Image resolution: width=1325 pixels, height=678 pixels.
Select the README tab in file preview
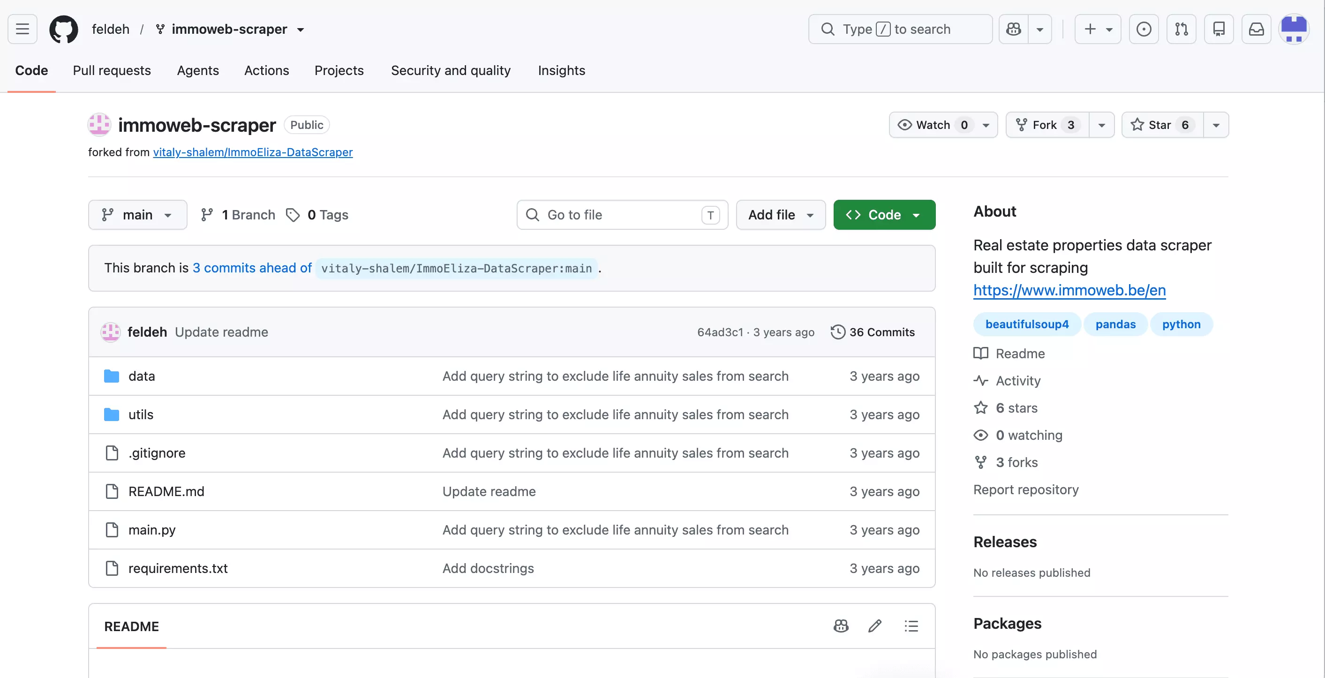[x=131, y=626]
